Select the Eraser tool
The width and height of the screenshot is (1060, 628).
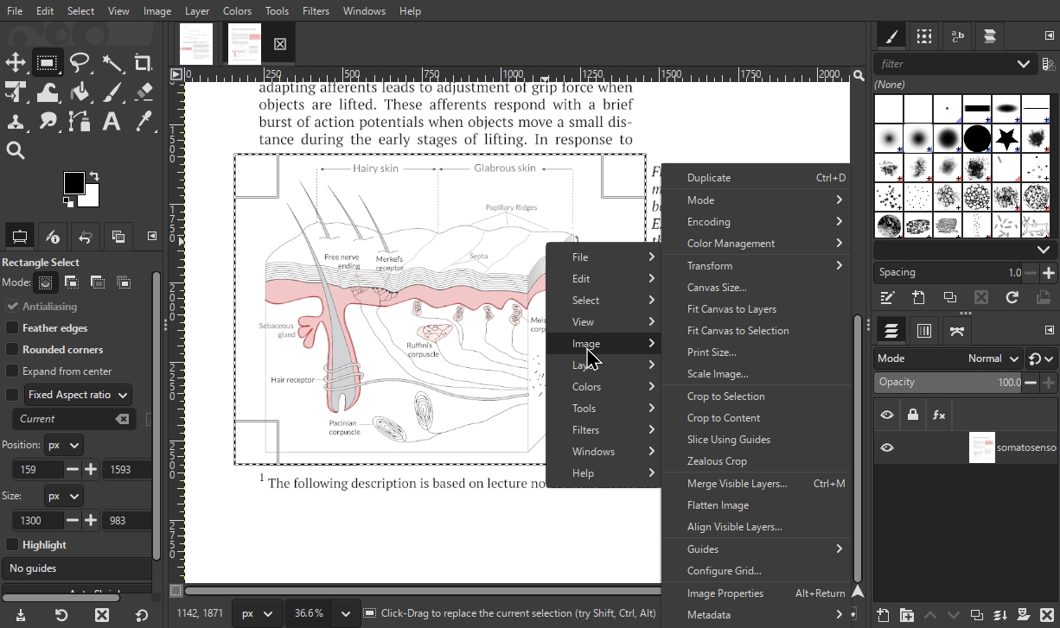[x=144, y=92]
